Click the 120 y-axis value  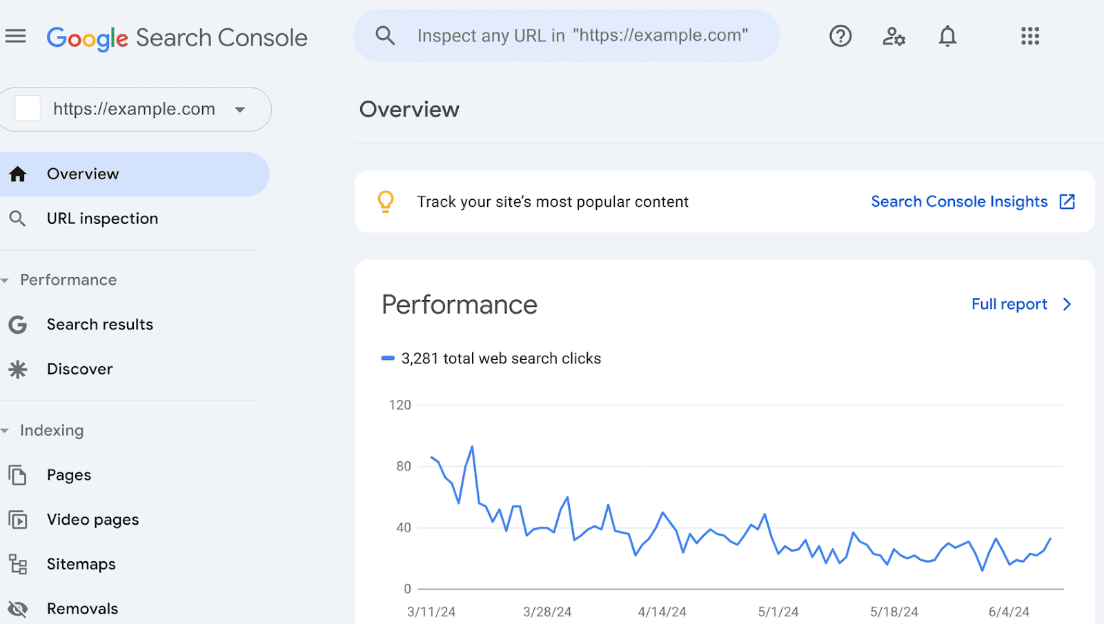pos(400,405)
